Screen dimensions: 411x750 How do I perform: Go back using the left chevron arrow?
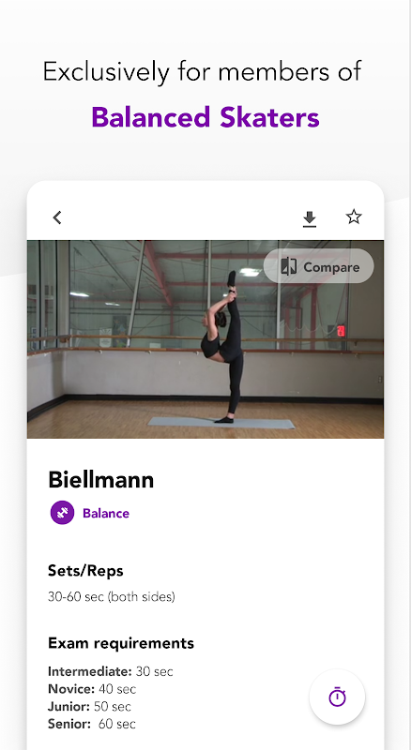pos(57,217)
